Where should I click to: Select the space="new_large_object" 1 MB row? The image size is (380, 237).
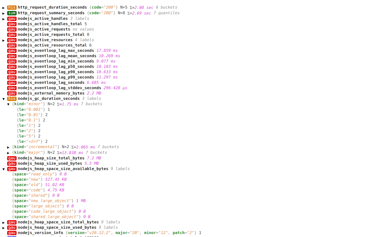click(x=49, y=201)
